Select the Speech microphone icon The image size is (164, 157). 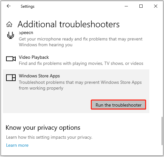coord(11,35)
